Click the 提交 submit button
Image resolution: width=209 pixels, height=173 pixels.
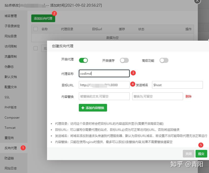click(x=201, y=154)
